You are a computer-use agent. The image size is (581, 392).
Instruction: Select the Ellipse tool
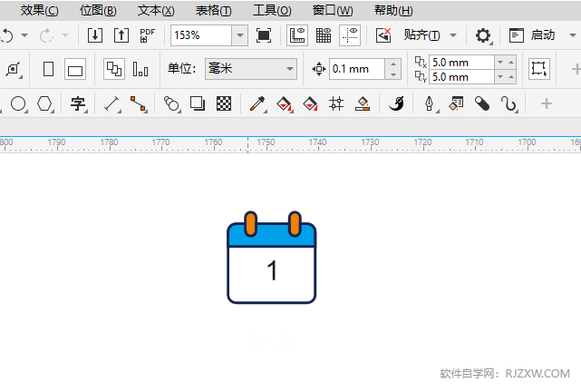pyautogui.click(x=18, y=103)
